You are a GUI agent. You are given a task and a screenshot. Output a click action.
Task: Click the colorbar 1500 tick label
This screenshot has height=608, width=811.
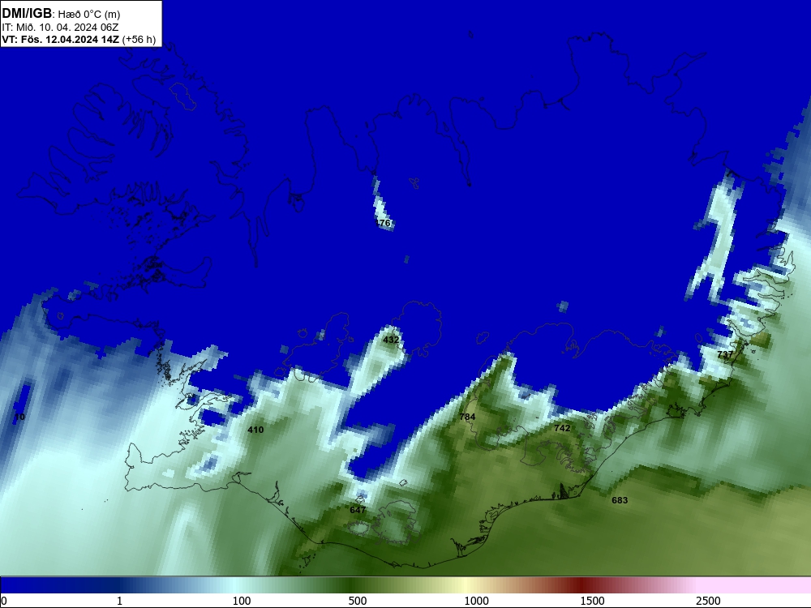point(592,601)
